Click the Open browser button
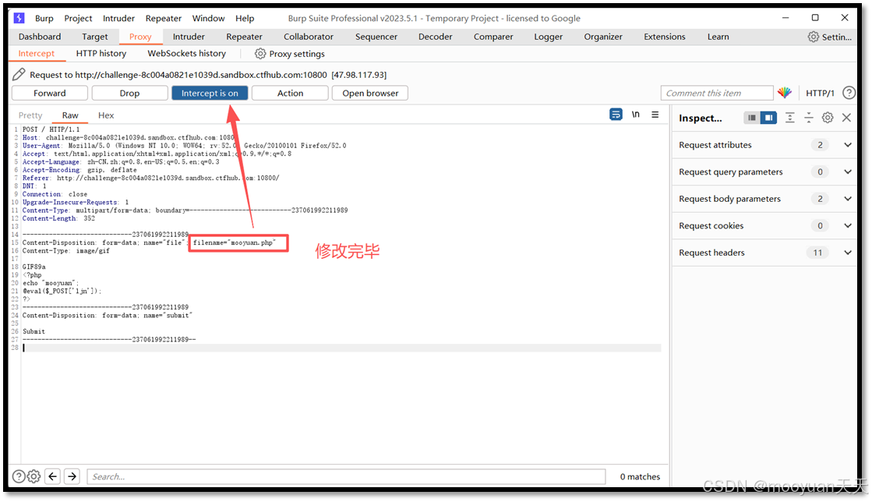The width and height of the screenshot is (872, 502). tap(370, 93)
